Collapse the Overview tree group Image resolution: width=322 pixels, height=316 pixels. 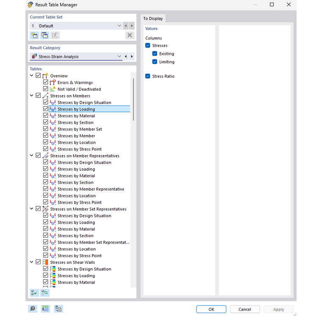pos(32,75)
